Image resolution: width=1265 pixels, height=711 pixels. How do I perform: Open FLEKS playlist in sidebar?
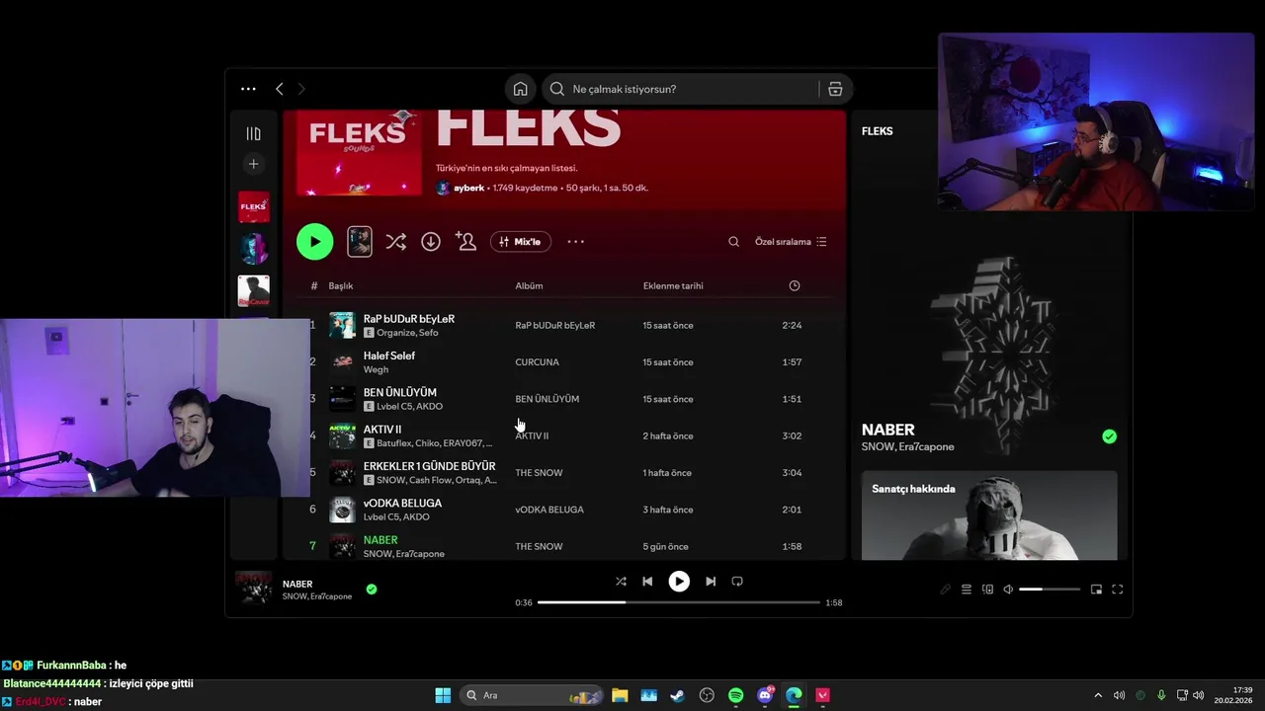[253, 206]
